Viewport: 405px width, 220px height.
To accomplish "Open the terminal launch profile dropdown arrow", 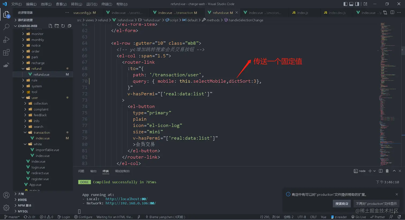I will click(374, 171).
